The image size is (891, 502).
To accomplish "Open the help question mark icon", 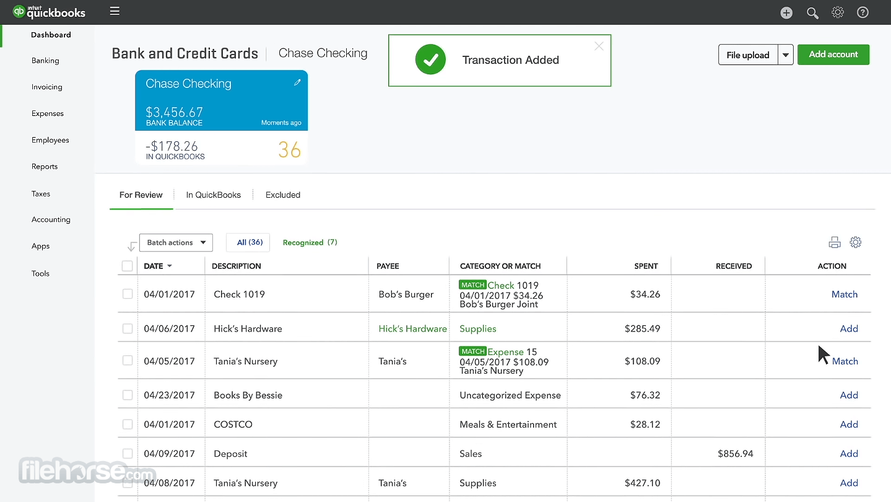I will click(x=863, y=12).
